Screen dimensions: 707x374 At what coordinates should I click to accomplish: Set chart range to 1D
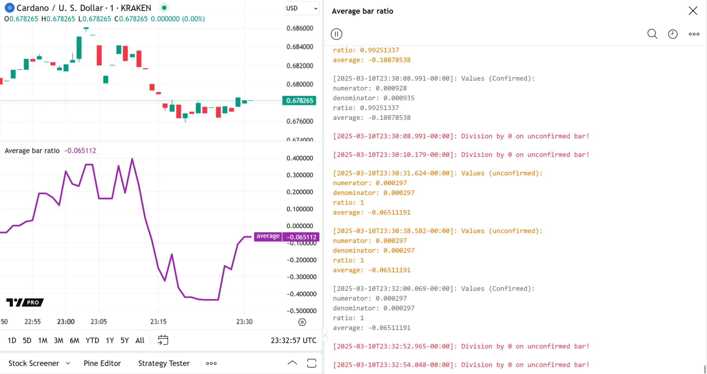(12, 341)
